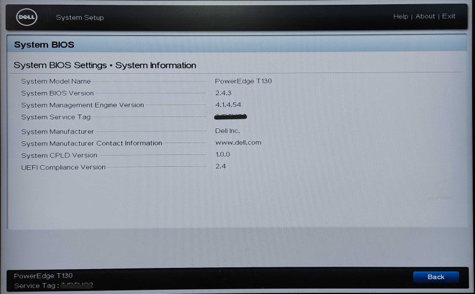
Task: Click the Service Tag footer text
Action: click(53, 286)
